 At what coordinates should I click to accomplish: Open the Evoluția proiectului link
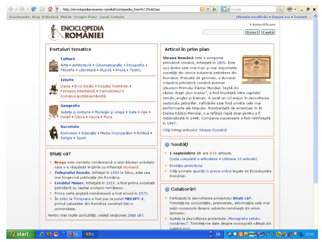pos(186,166)
